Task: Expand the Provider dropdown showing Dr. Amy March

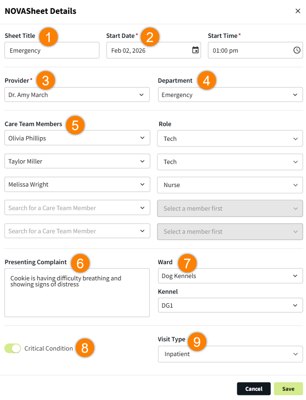Action: [x=77, y=95]
